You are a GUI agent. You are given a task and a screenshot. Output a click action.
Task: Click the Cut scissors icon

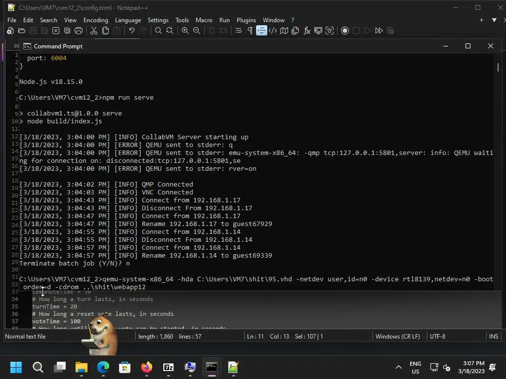point(94,31)
